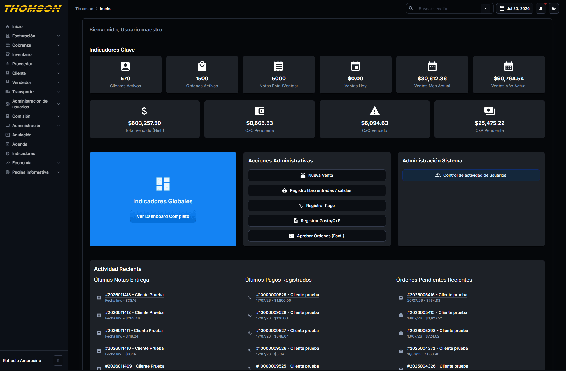Click the CxC Vencido warning triangle icon
The width and height of the screenshot is (566, 371).
(x=374, y=111)
